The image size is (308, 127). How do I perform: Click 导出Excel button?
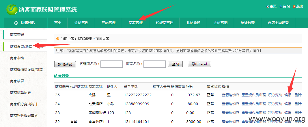(x=199, y=64)
